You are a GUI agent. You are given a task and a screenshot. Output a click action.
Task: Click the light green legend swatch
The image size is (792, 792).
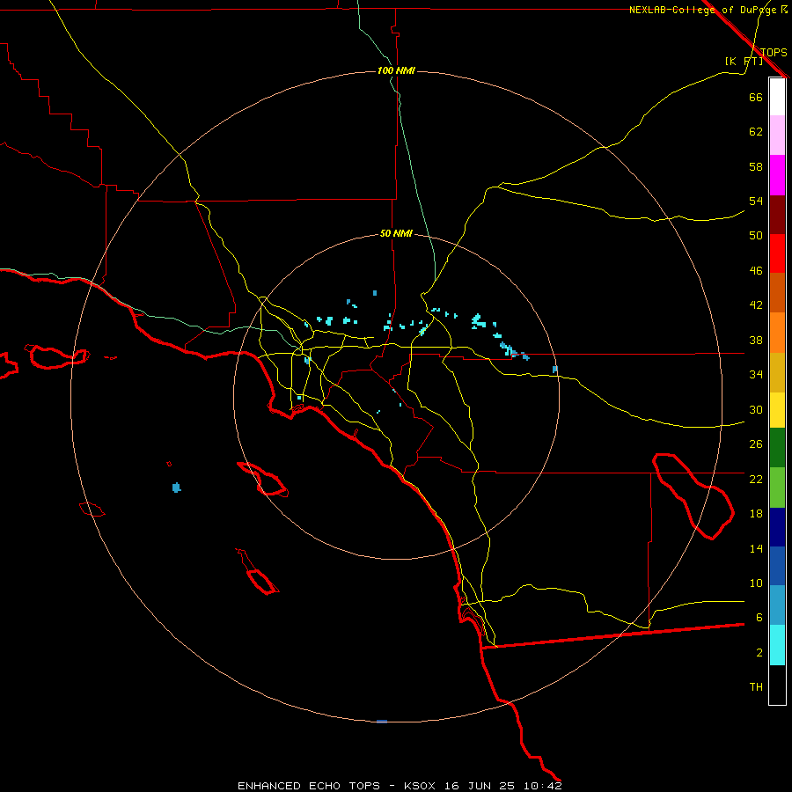777,488
